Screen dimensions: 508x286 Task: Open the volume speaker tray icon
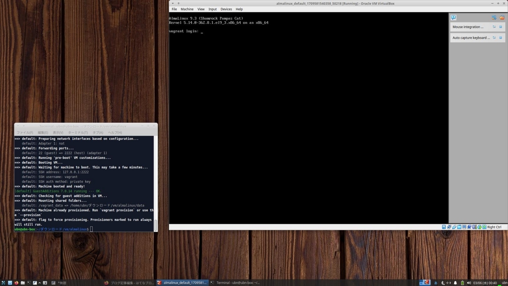469,283
